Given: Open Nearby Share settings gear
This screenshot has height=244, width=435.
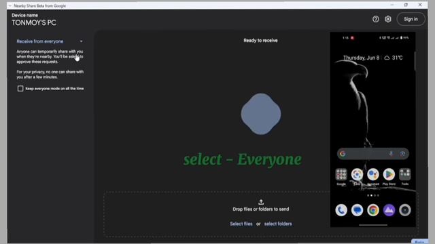Looking at the screenshot, I should coord(388,19).
